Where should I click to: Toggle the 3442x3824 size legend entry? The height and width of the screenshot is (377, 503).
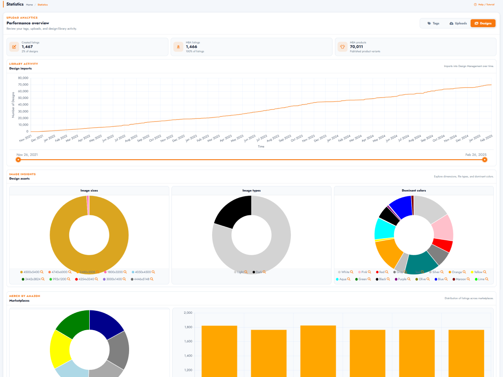pos(31,279)
